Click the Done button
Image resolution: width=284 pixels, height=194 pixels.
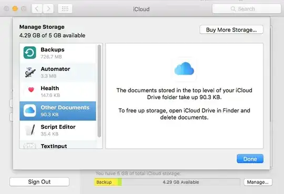(x=250, y=159)
